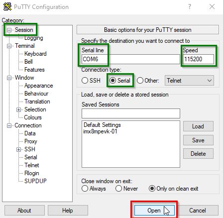Select the Terminal category

coord(25,46)
